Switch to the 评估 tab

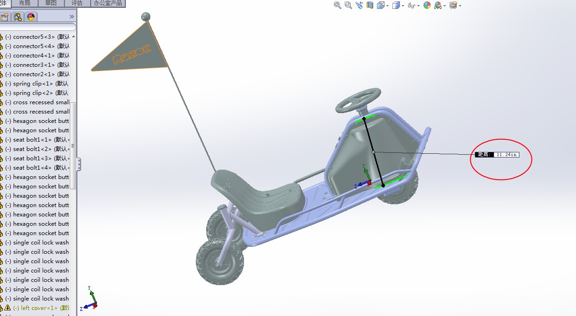click(x=77, y=3)
